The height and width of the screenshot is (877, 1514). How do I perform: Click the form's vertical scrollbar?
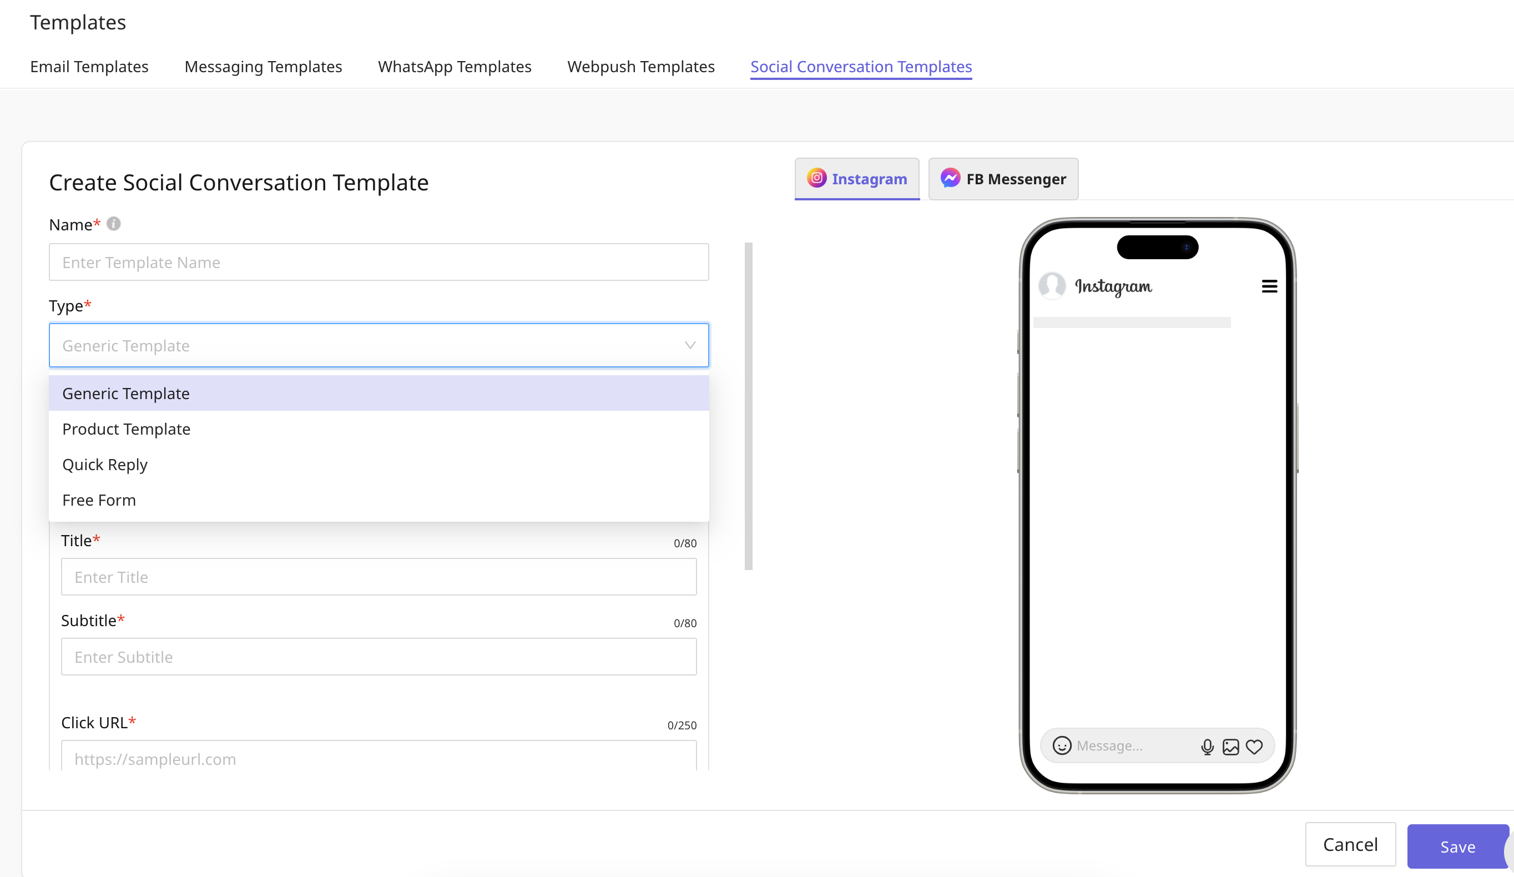(748, 406)
